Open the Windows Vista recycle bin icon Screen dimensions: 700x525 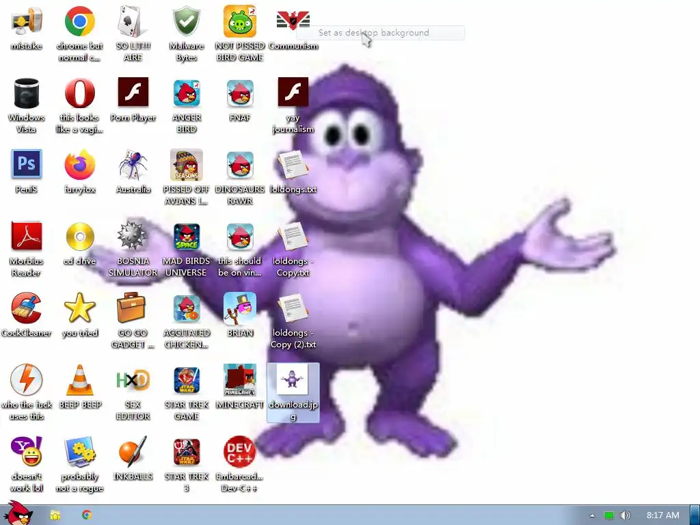point(27,93)
